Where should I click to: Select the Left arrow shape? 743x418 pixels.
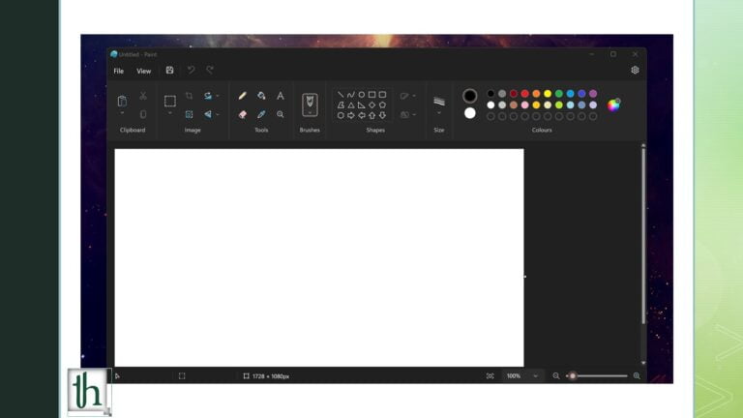pyautogui.click(x=361, y=115)
